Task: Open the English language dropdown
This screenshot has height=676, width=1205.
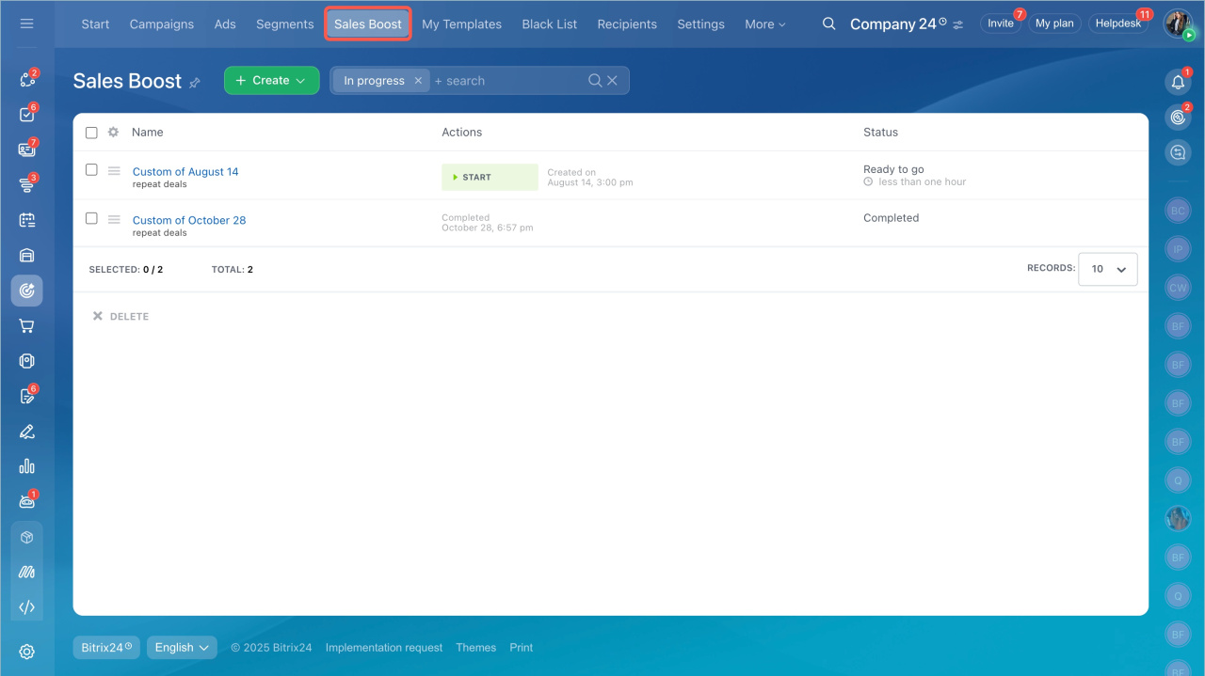Action: pos(182,648)
